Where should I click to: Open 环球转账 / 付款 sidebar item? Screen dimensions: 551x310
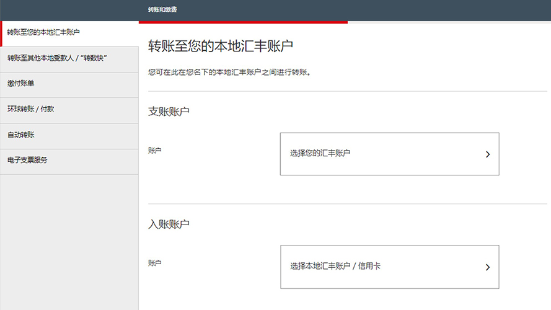tap(69, 111)
